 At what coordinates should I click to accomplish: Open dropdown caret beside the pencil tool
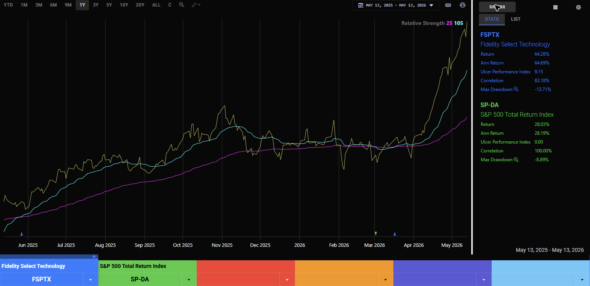pos(199,5)
